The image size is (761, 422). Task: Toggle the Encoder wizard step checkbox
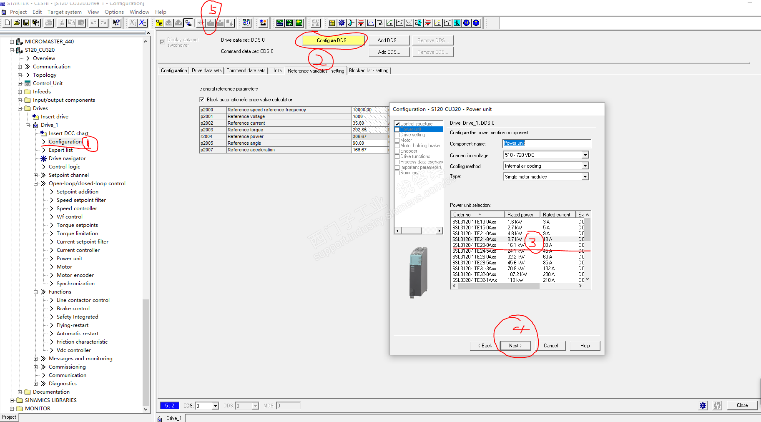[x=397, y=151]
